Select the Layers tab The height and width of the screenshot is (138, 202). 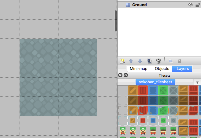click(x=182, y=69)
